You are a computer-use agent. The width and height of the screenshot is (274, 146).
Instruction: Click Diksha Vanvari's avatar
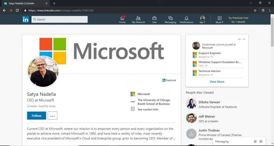191,104
